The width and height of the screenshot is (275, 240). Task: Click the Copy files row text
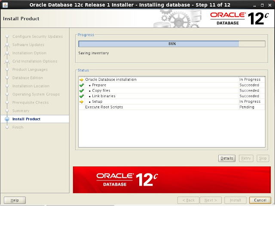tap(101, 91)
